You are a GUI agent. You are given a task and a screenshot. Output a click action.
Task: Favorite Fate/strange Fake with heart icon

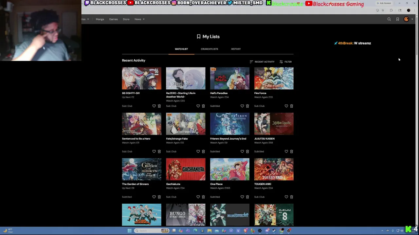[198, 151]
